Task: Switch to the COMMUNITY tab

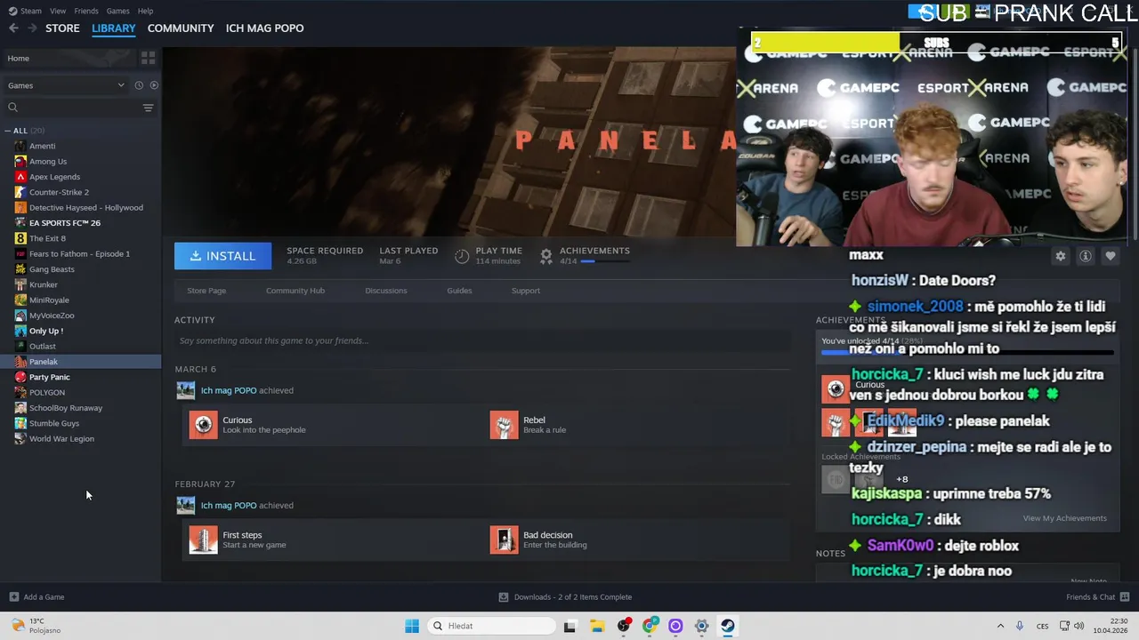Action: coord(181,28)
